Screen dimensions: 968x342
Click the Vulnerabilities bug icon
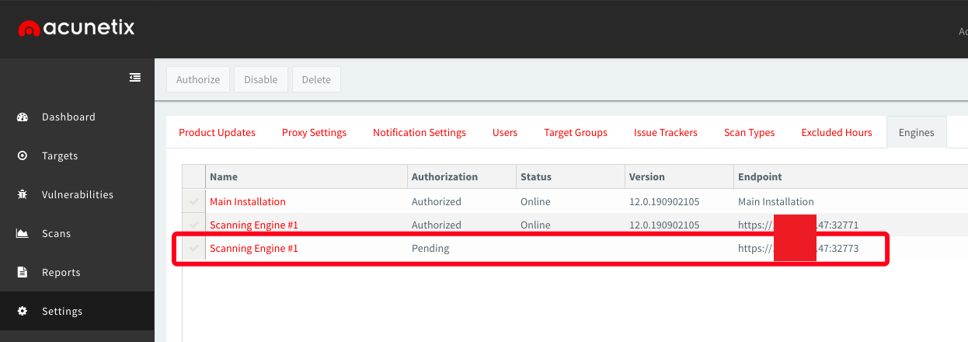23,195
